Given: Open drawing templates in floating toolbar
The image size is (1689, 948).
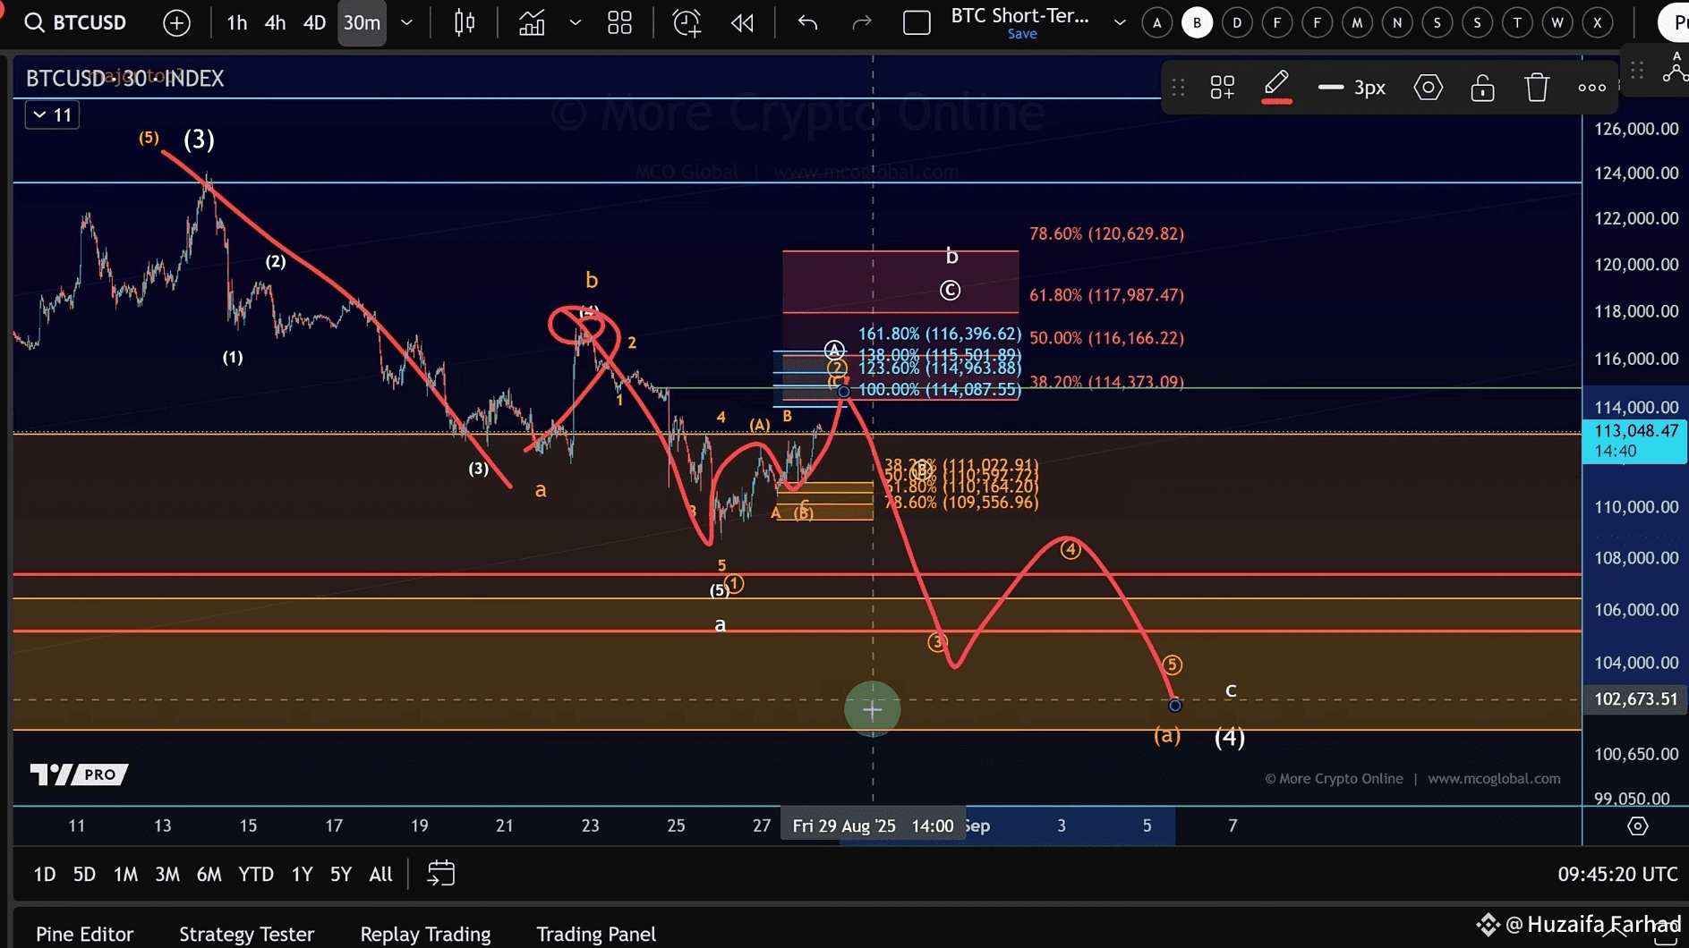Looking at the screenshot, I should click(x=1222, y=88).
